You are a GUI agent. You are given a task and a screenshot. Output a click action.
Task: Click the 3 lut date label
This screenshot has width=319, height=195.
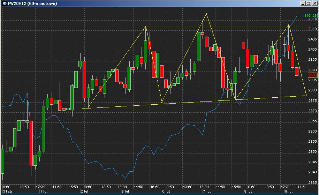pyautogui.click(x=125, y=191)
